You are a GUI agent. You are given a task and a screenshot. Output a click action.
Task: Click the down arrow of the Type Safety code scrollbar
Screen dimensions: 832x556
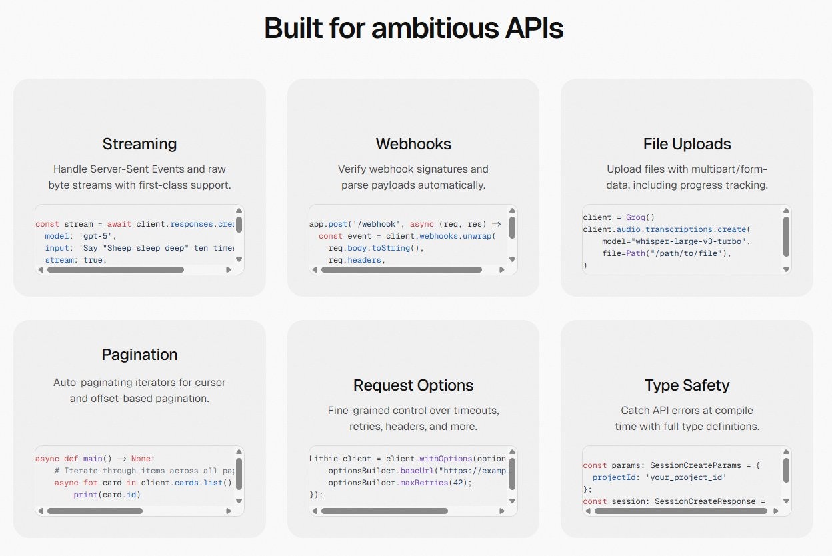(x=786, y=500)
